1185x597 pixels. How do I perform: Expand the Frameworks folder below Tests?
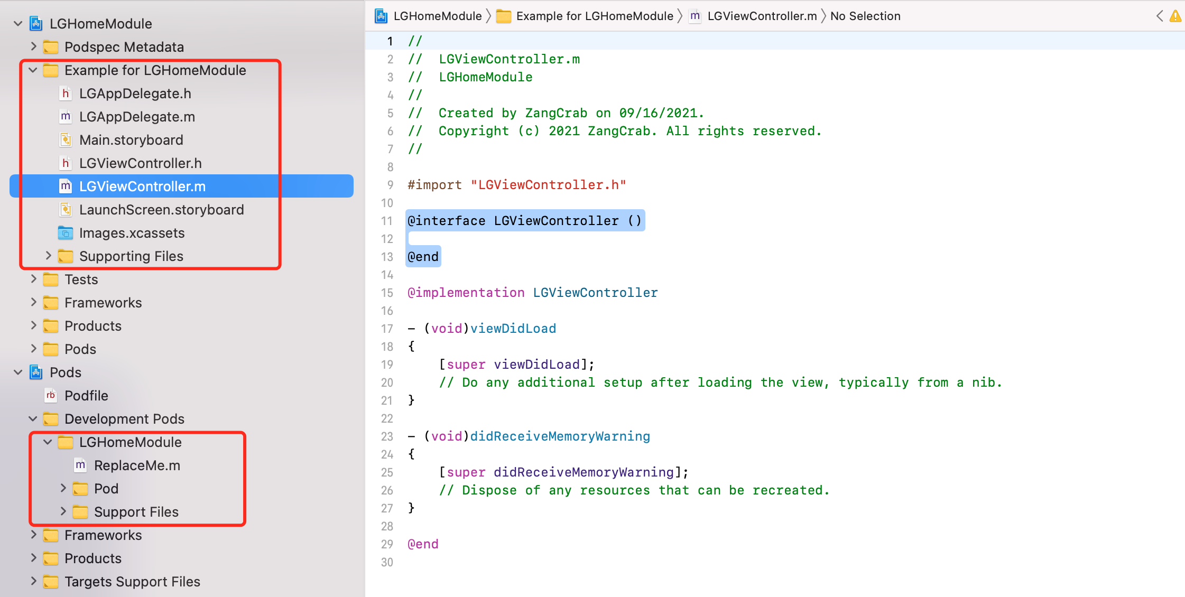(x=33, y=302)
